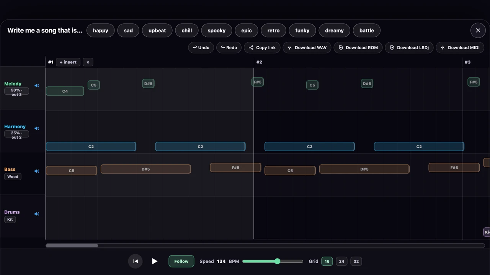Image resolution: width=490 pixels, height=275 pixels.
Task: Select the Bass track label
Action: tap(10, 169)
